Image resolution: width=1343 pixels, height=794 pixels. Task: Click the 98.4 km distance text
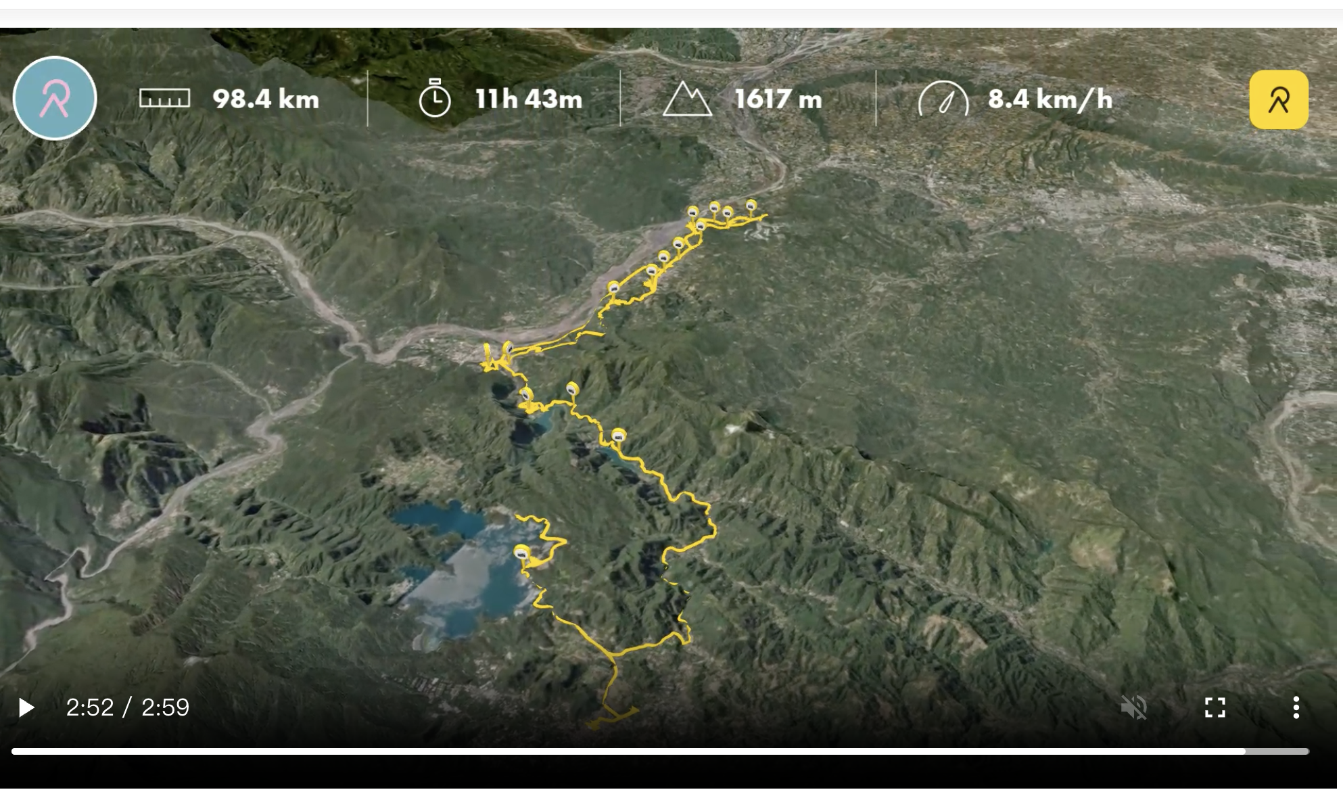[x=266, y=99]
